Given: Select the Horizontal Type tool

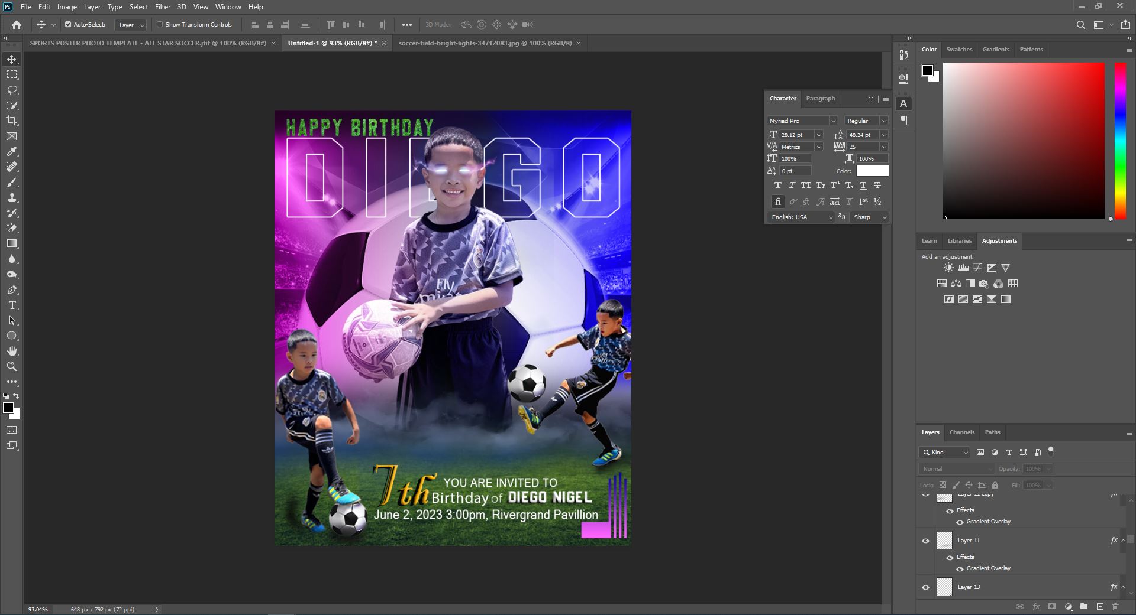Looking at the screenshot, I should 12,305.
